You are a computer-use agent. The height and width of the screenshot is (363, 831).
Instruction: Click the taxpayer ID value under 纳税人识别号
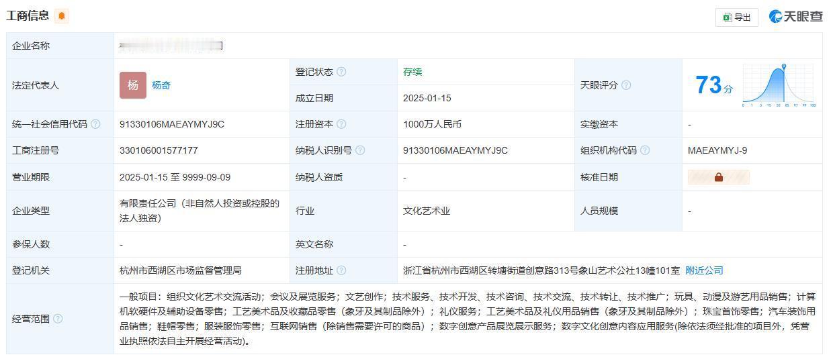(x=455, y=150)
